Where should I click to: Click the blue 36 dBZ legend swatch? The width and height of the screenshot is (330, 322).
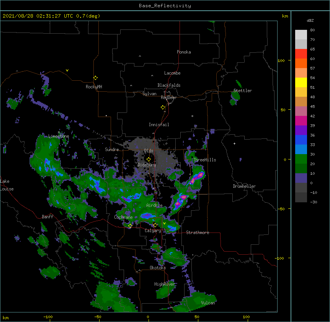click(x=301, y=140)
